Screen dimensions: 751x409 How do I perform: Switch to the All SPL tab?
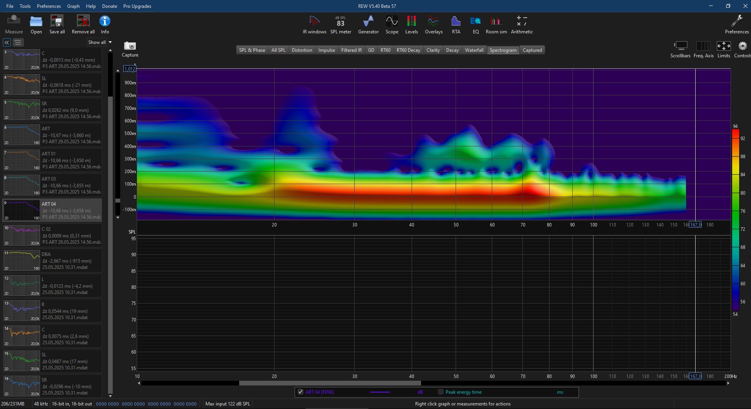[278, 50]
